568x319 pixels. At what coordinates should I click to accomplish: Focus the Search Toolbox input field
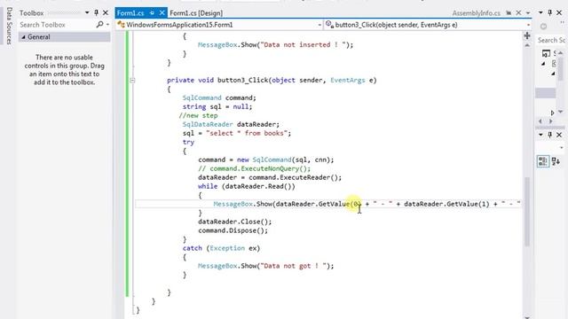(x=57, y=25)
